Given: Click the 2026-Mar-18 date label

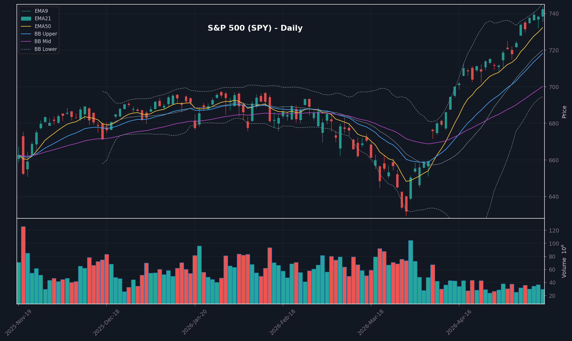Looking at the screenshot, I should [370, 322].
